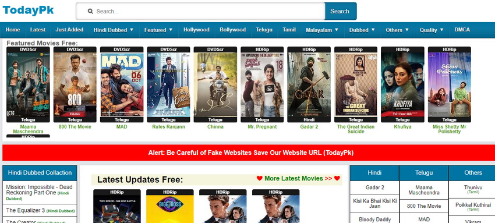Select the Hindi column tab

coord(374,173)
